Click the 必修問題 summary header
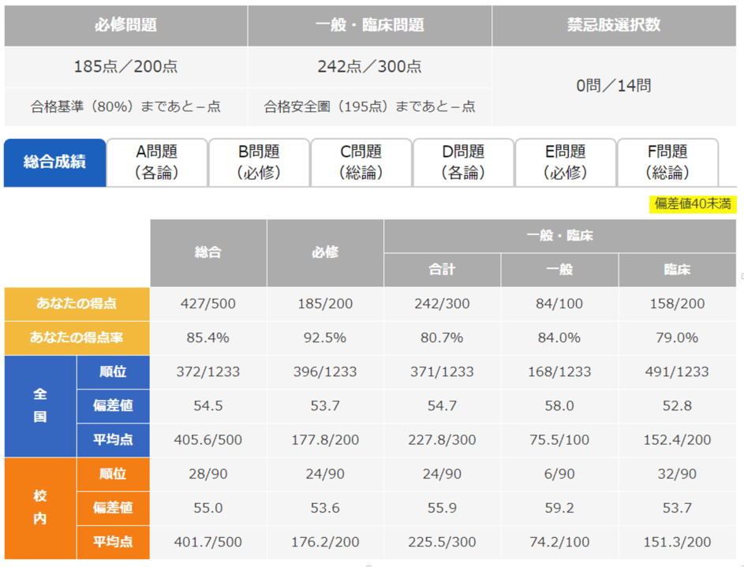Image resolution: width=744 pixels, height=567 pixels. [x=125, y=25]
